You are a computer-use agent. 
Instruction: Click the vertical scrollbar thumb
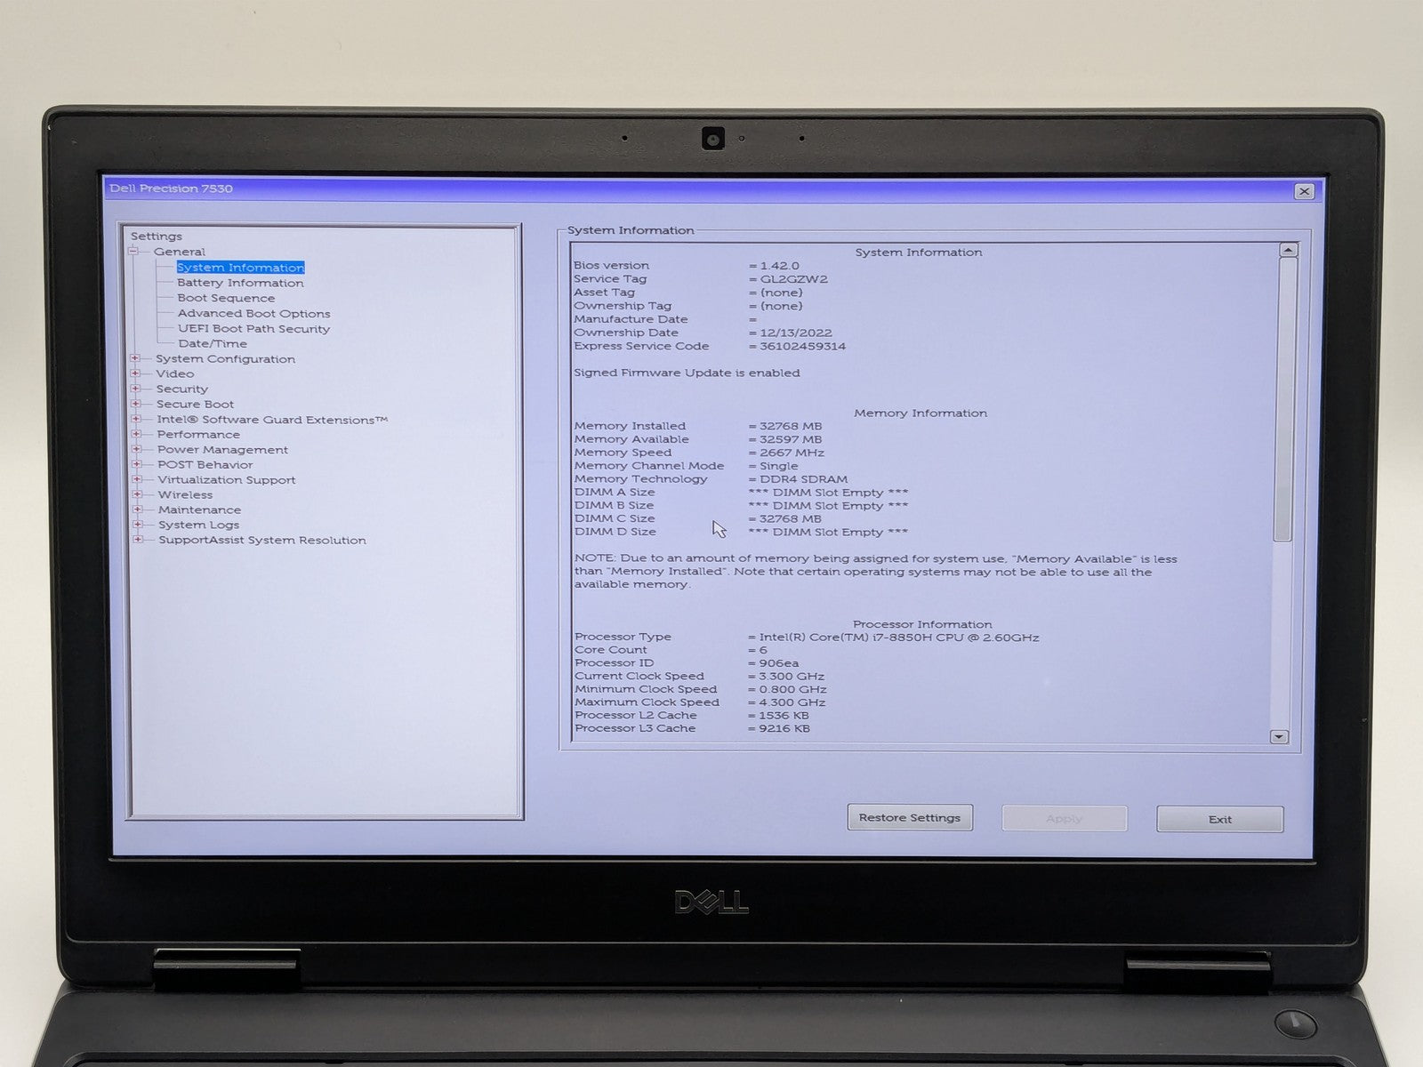pyautogui.click(x=1284, y=398)
